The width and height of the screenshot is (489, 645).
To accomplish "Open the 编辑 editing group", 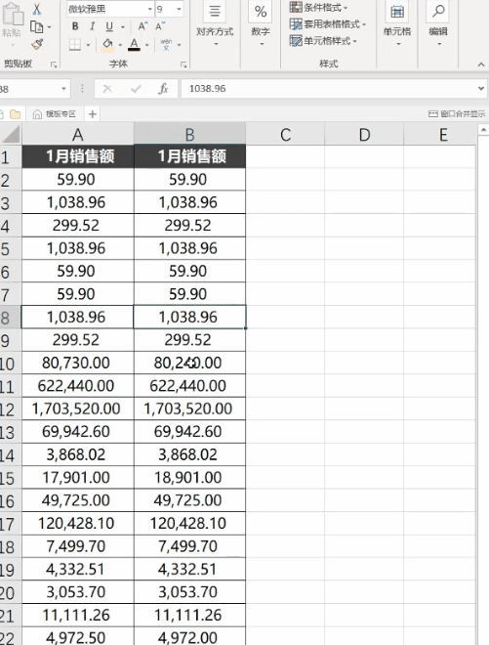I will [438, 23].
